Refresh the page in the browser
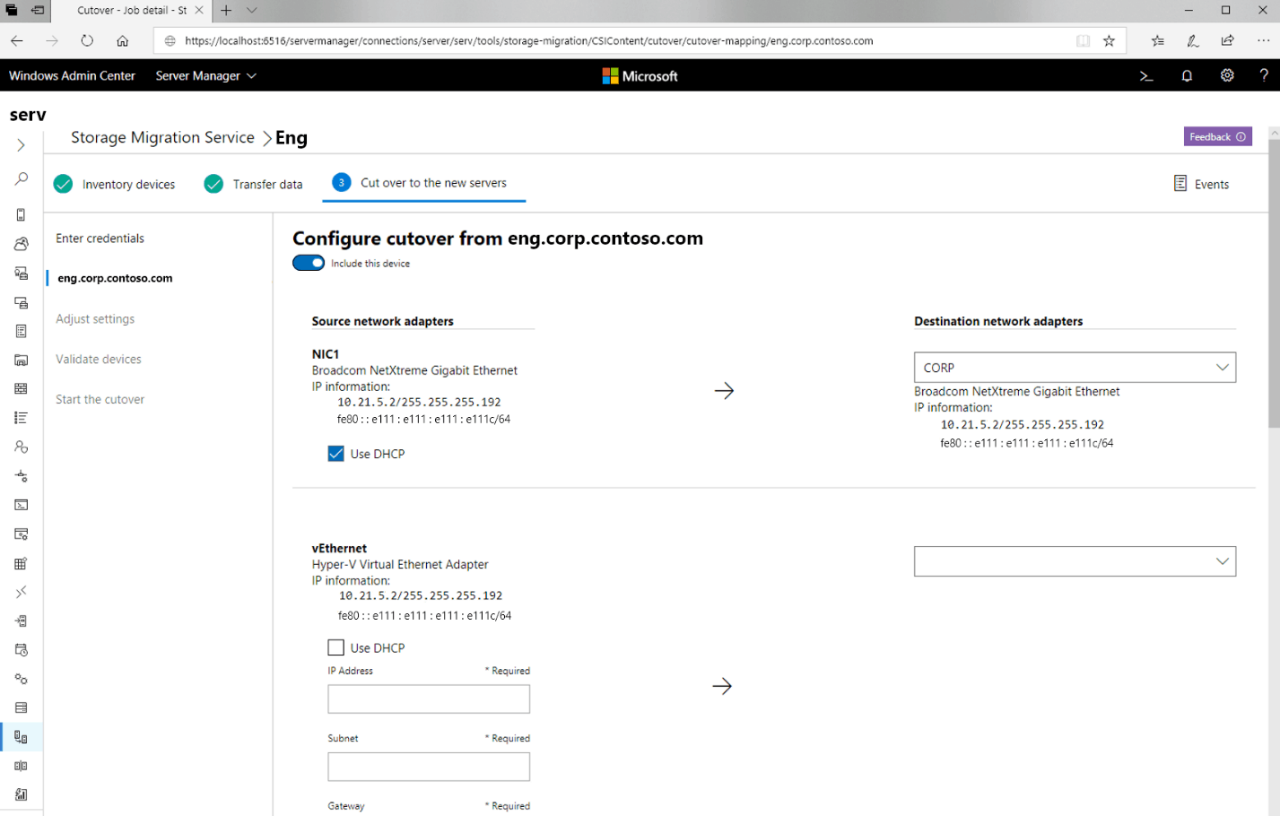 pyautogui.click(x=87, y=40)
